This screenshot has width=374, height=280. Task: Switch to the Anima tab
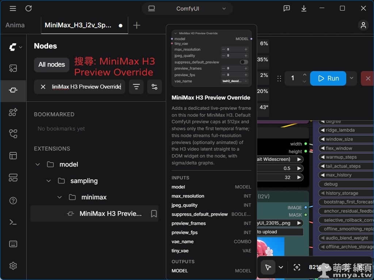coord(15,25)
